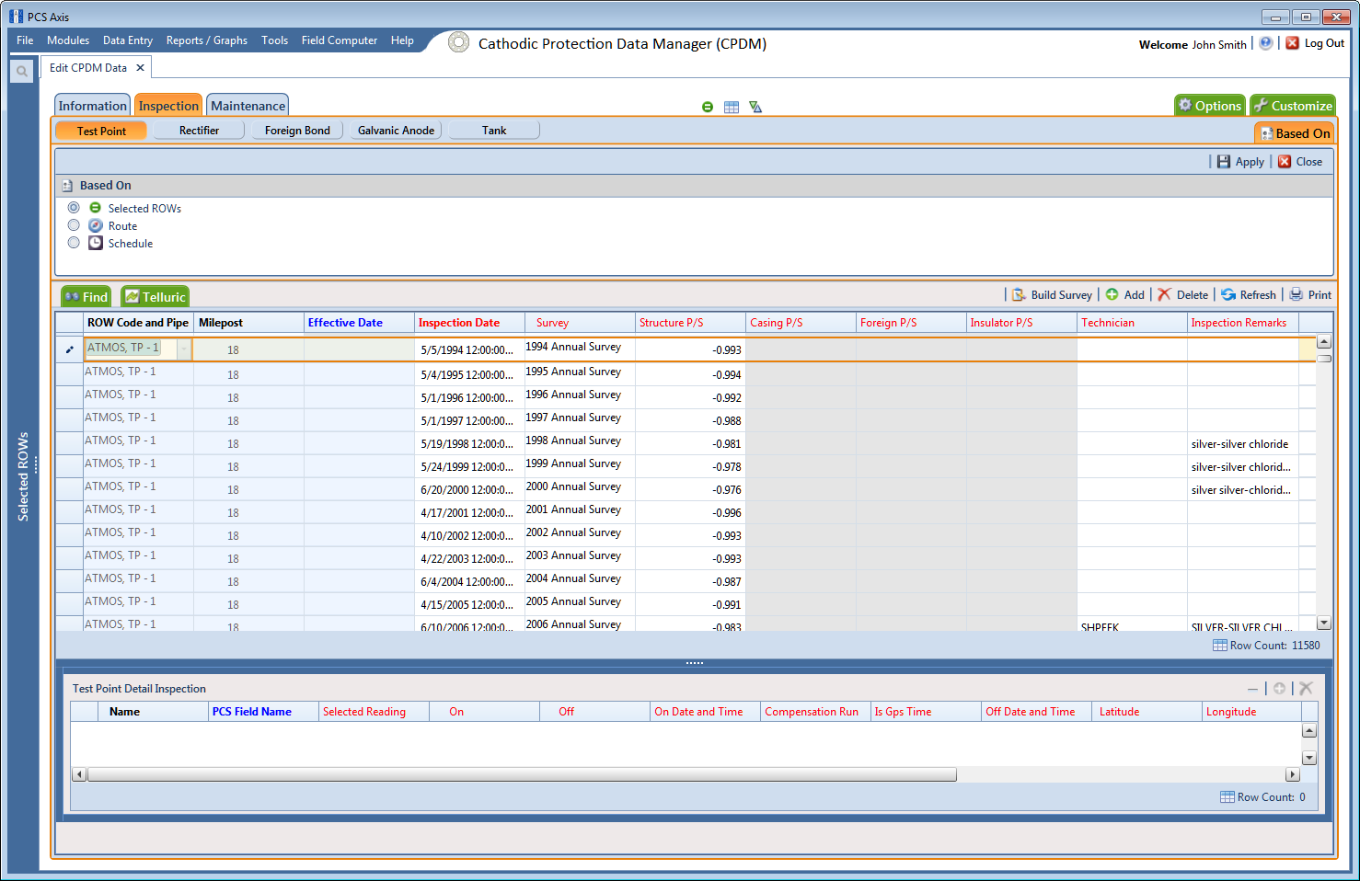The width and height of the screenshot is (1360, 881).
Task: Open the help icon next to John Smith
Action: [x=1266, y=43]
